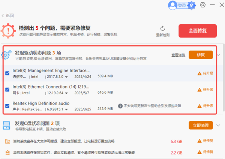Viewport: 225px width, 159px height.
Task: Click the 立即清理 button
Action: point(201,125)
